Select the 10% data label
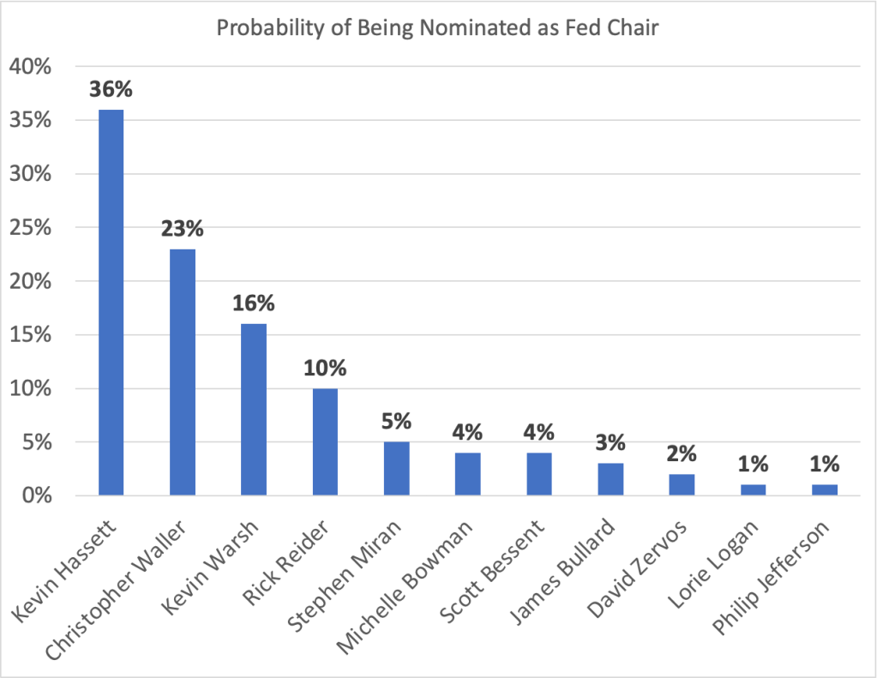 [x=325, y=369]
